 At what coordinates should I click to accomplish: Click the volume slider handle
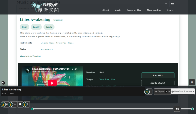click(192, 109)
